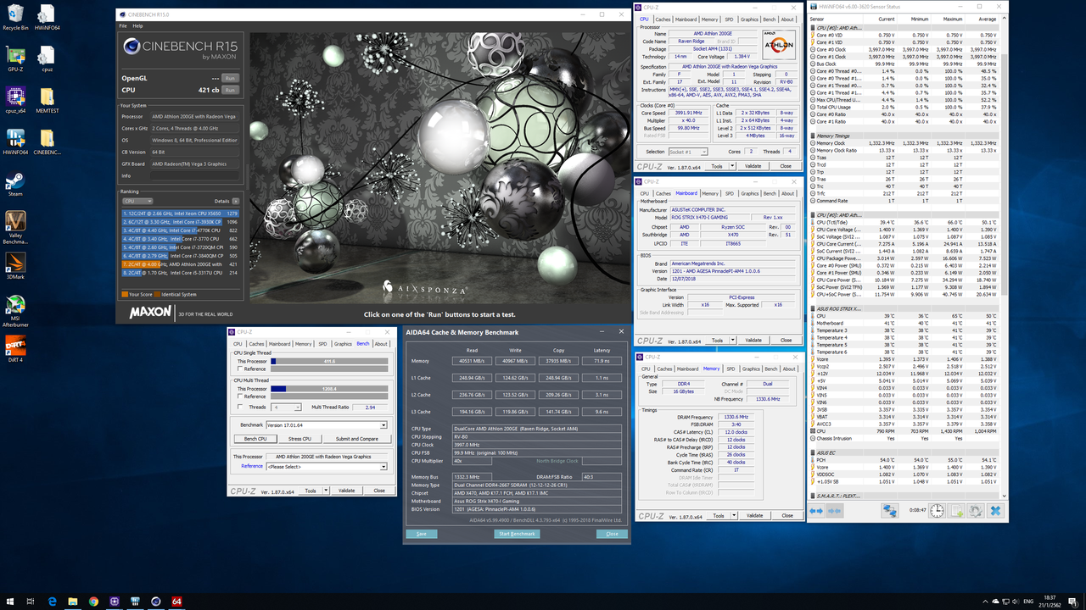Open the File menu in Cinebench
This screenshot has height=610, width=1086.
pyautogui.click(x=123, y=25)
